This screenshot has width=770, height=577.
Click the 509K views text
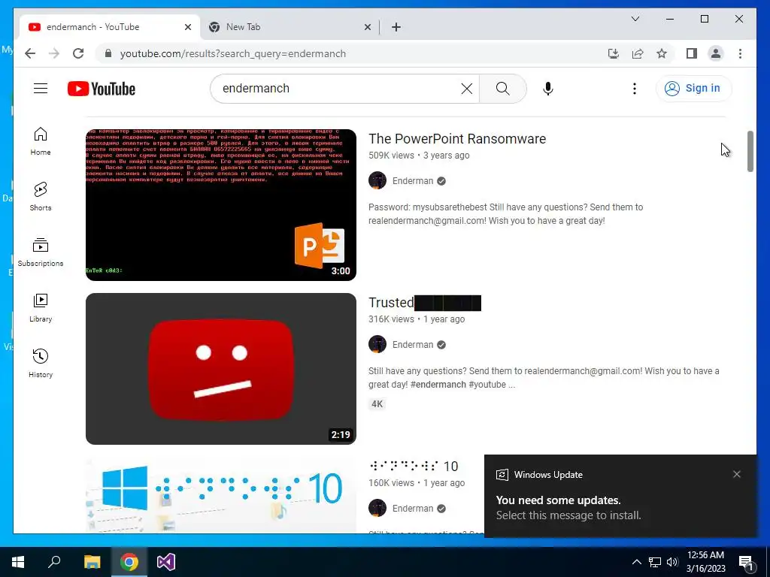(x=391, y=155)
